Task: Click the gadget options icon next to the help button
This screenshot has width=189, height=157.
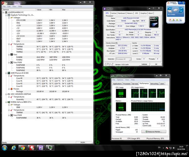Action: pos(183,3)
